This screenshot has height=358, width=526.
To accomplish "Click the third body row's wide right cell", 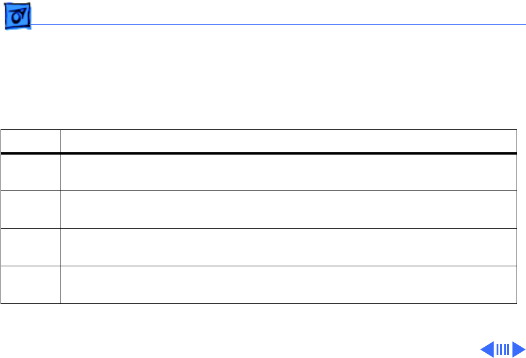I will click(284, 247).
